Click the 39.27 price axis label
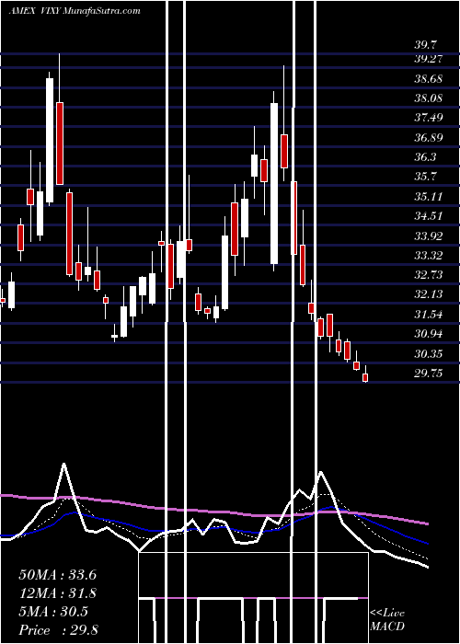 429,59
